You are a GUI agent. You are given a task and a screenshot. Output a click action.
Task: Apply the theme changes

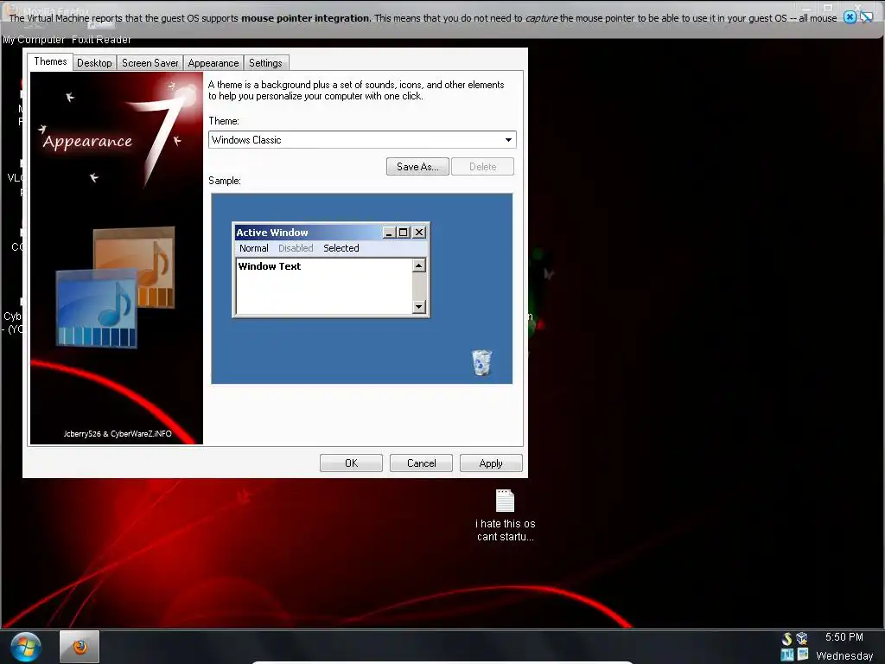click(491, 463)
